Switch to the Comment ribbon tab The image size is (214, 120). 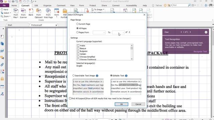pos(61,5)
